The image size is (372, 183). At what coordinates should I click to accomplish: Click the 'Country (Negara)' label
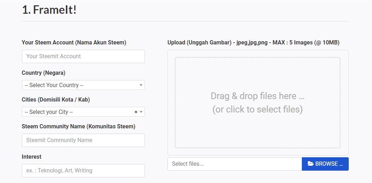click(43, 73)
